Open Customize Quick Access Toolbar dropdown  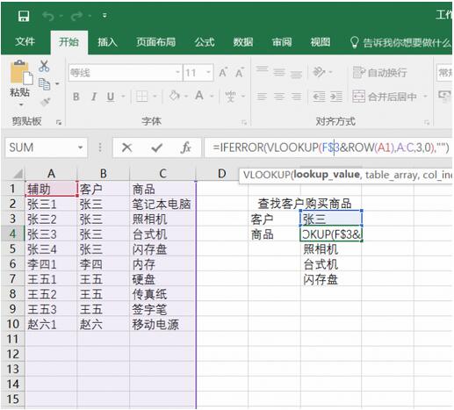pyautogui.click(x=104, y=16)
